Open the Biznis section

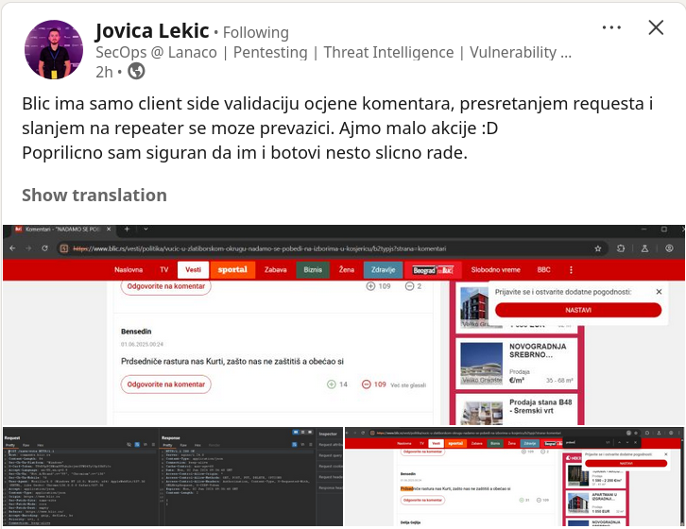pyautogui.click(x=313, y=270)
